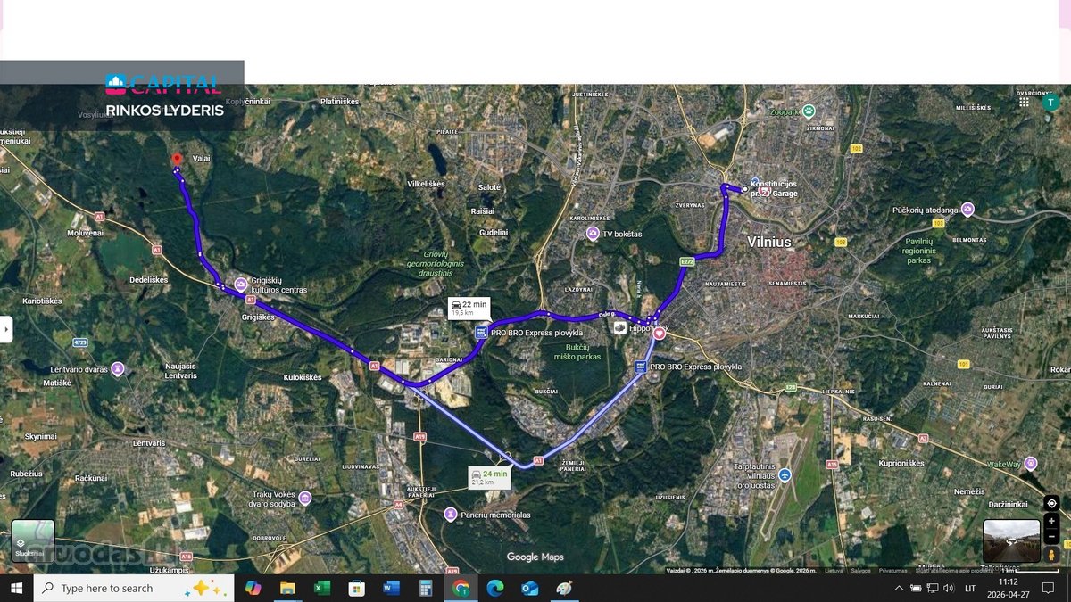Click the Type here to search box
Screen dimensions: 1071x602
[x=134, y=588]
